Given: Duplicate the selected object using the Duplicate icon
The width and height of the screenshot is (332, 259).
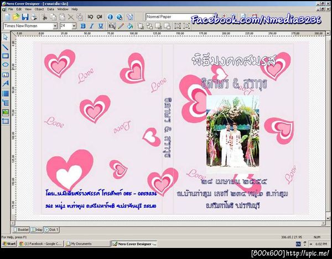Looking at the screenshot, I should [80, 17].
